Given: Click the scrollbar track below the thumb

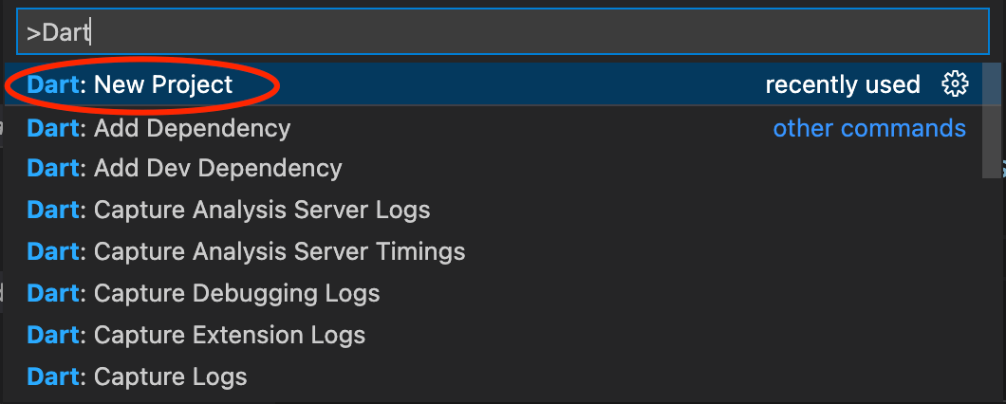Looking at the screenshot, I should click(992, 288).
